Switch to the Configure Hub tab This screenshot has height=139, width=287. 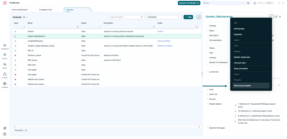pyautogui.click(x=46, y=10)
